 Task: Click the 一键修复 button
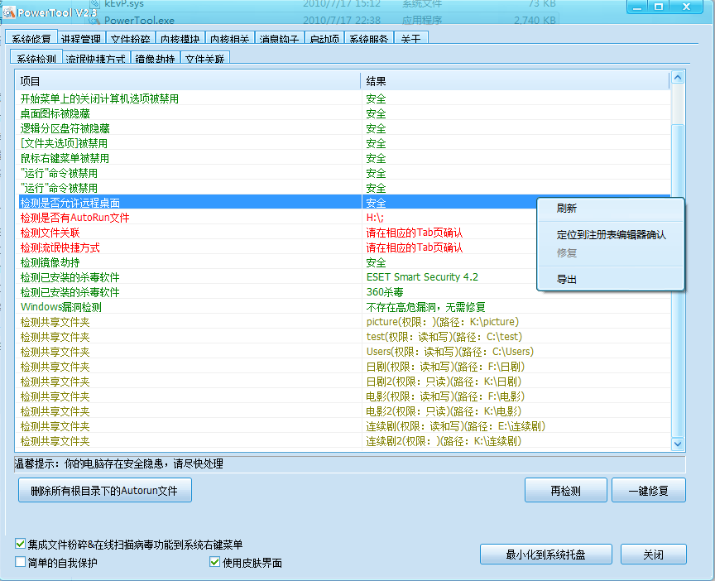coord(649,490)
